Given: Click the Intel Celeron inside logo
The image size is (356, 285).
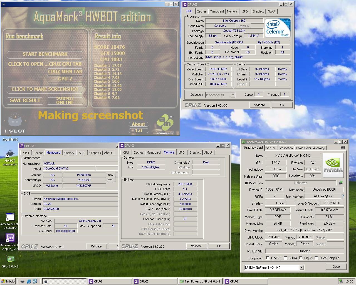Looking at the screenshot, I should click(x=277, y=28).
